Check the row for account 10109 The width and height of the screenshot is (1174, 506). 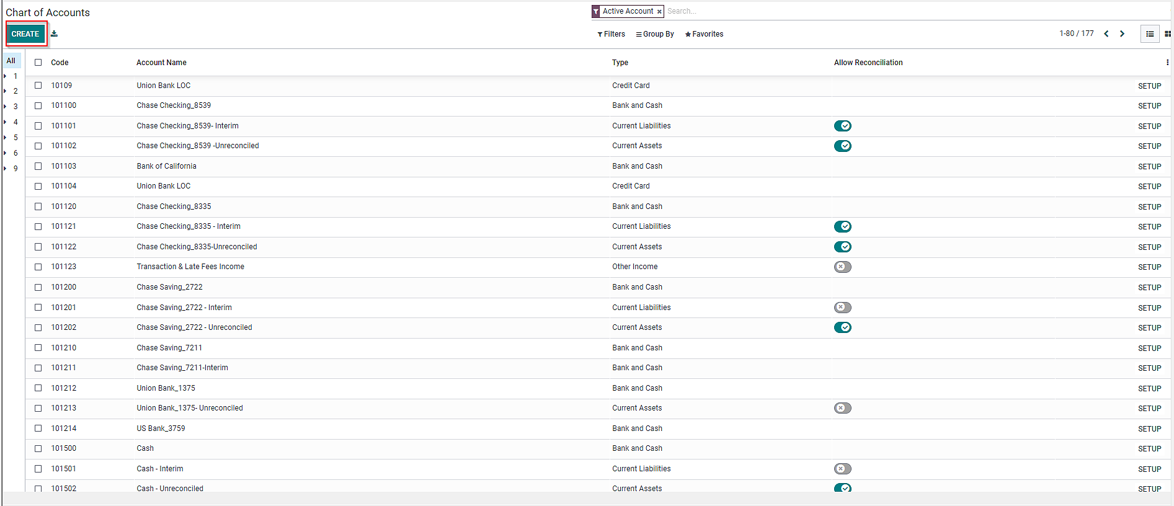(x=38, y=86)
